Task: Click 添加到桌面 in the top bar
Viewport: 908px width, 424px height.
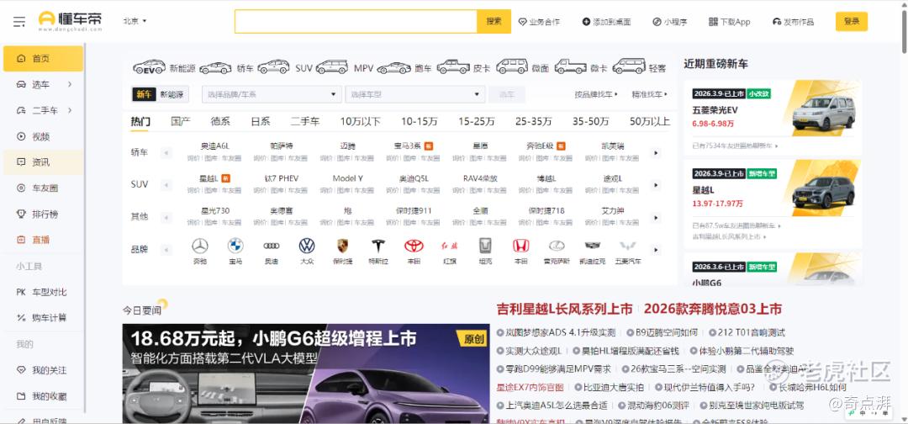Action: click(606, 22)
